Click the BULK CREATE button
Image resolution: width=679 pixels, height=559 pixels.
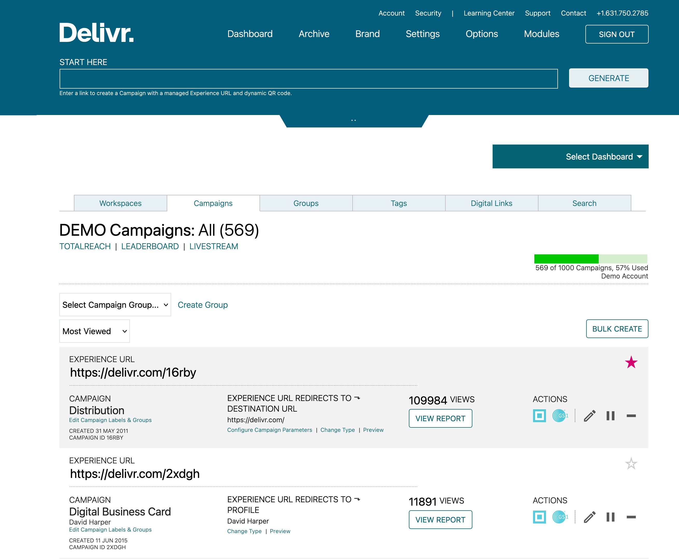tap(617, 329)
